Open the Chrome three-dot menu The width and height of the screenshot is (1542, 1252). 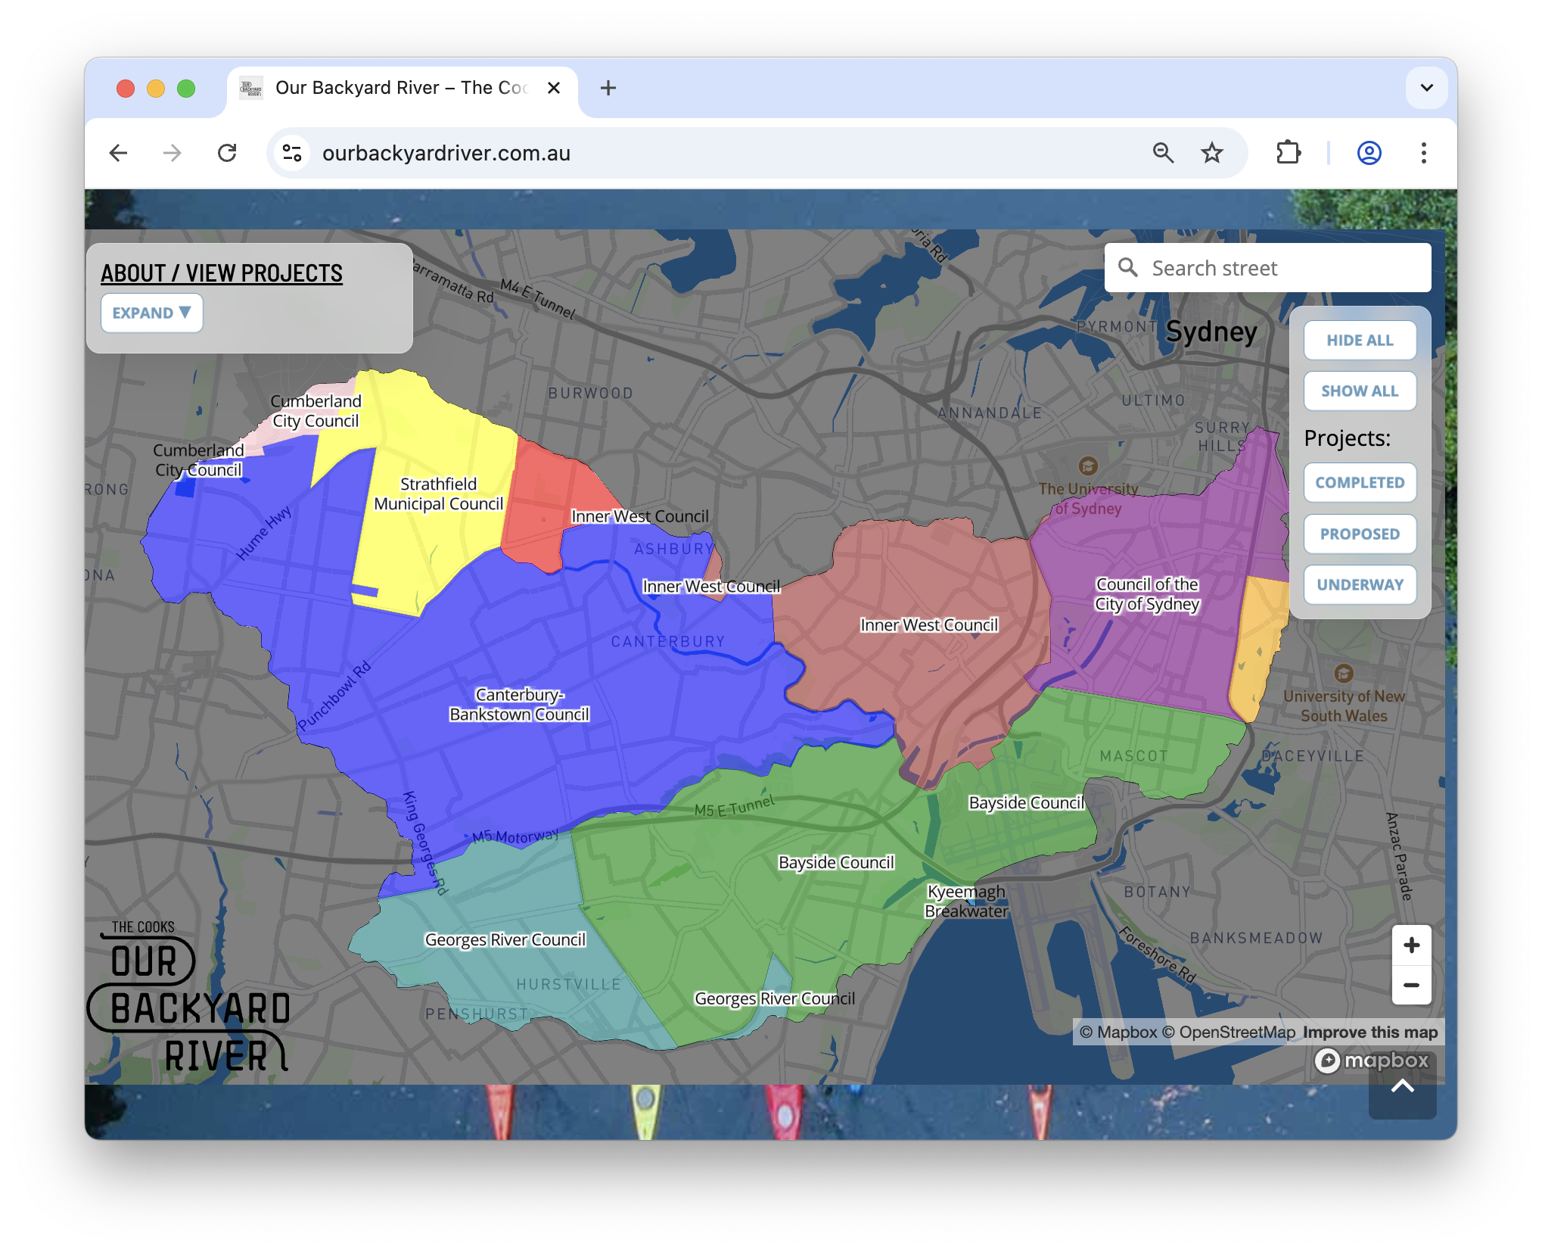(x=1423, y=153)
